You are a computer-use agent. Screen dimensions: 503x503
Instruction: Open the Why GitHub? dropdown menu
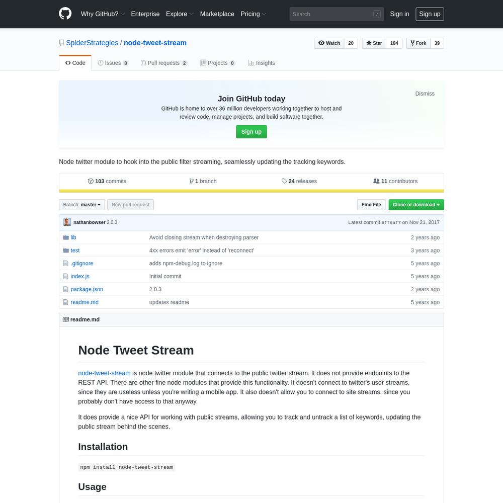[103, 14]
